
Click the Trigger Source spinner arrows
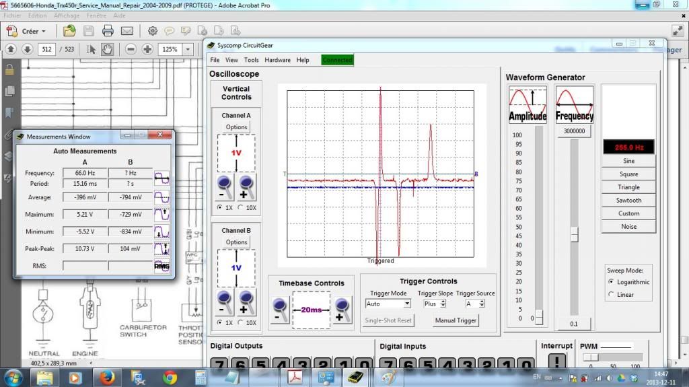click(x=482, y=304)
